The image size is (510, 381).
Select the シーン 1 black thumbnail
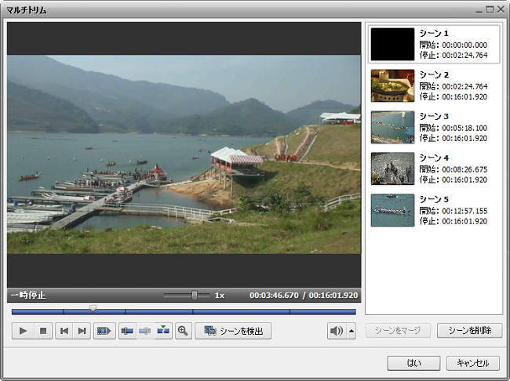(392, 44)
